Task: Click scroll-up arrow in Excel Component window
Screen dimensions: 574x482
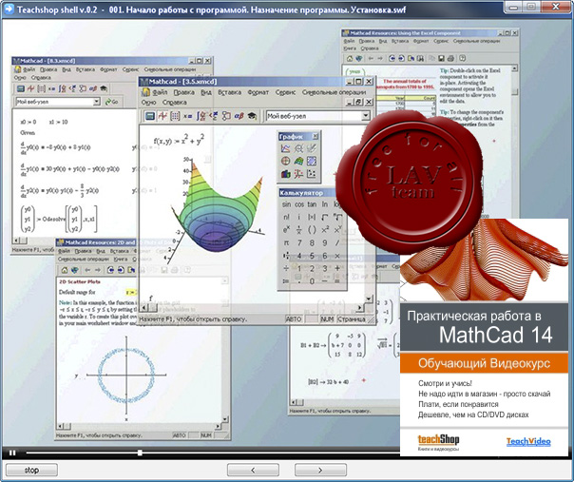Action: click(514, 68)
